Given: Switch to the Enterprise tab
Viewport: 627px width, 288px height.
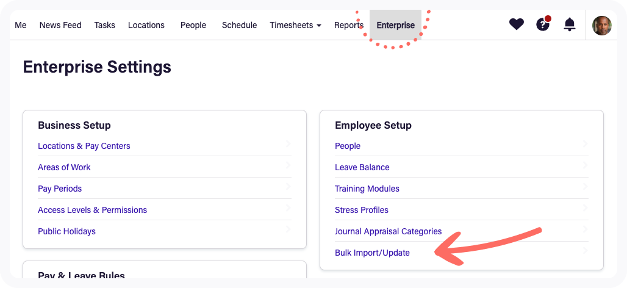Looking at the screenshot, I should 395,25.
